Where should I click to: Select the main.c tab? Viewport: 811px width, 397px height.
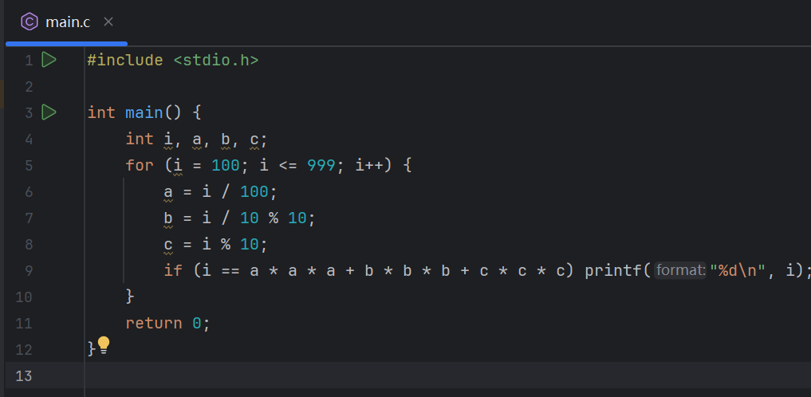tap(67, 22)
